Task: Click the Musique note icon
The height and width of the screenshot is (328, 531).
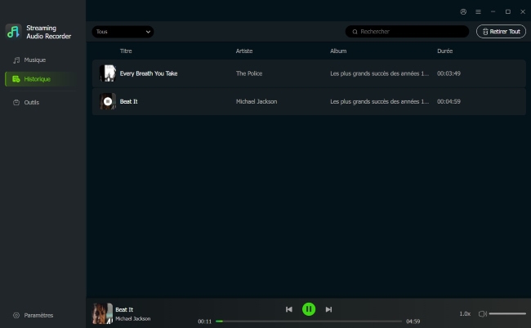Action: [16, 60]
